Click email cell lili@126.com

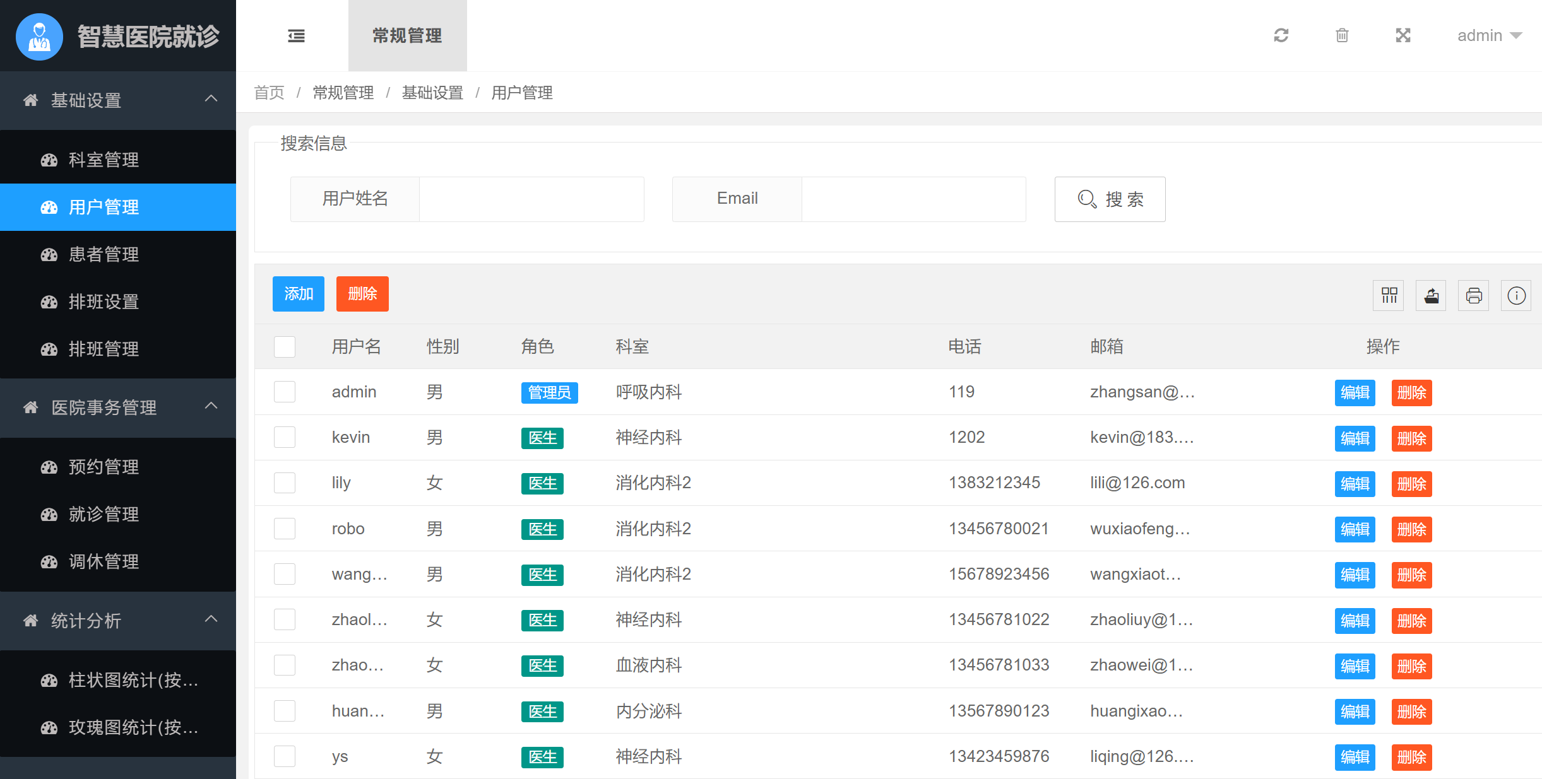(1137, 483)
